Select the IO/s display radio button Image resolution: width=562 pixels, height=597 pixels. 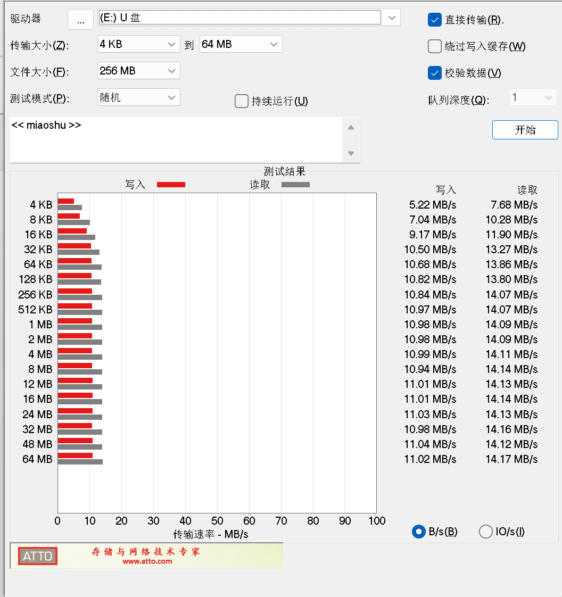[x=485, y=531]
